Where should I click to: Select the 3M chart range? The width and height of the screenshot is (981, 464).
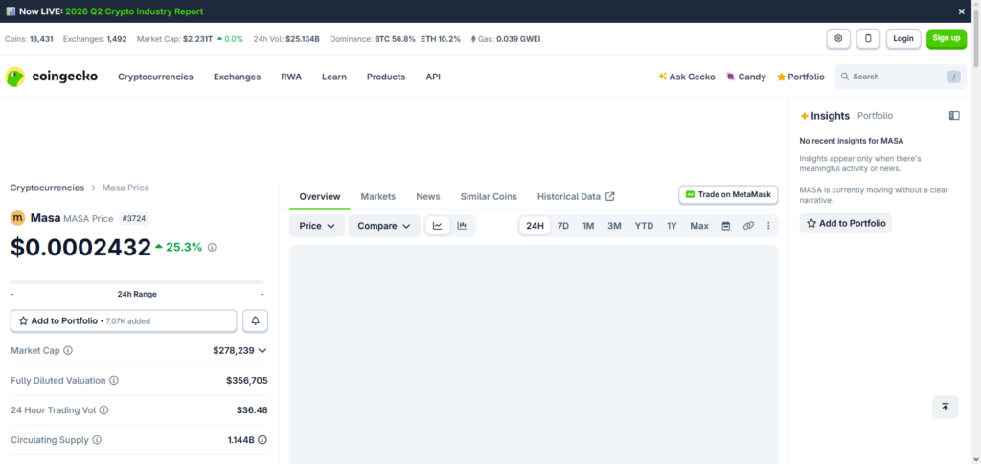(x=614, y=226)
